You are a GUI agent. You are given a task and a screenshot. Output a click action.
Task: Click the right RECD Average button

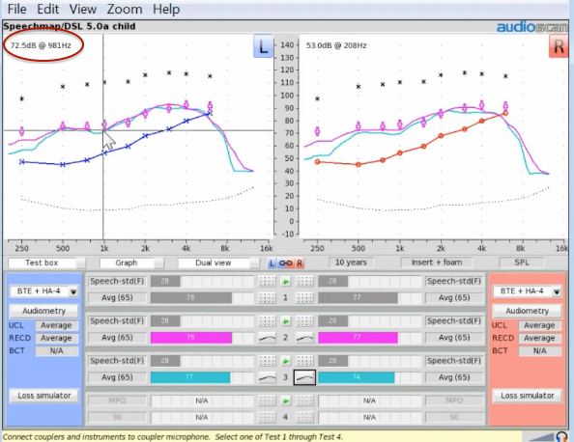(x=539, y=338)
